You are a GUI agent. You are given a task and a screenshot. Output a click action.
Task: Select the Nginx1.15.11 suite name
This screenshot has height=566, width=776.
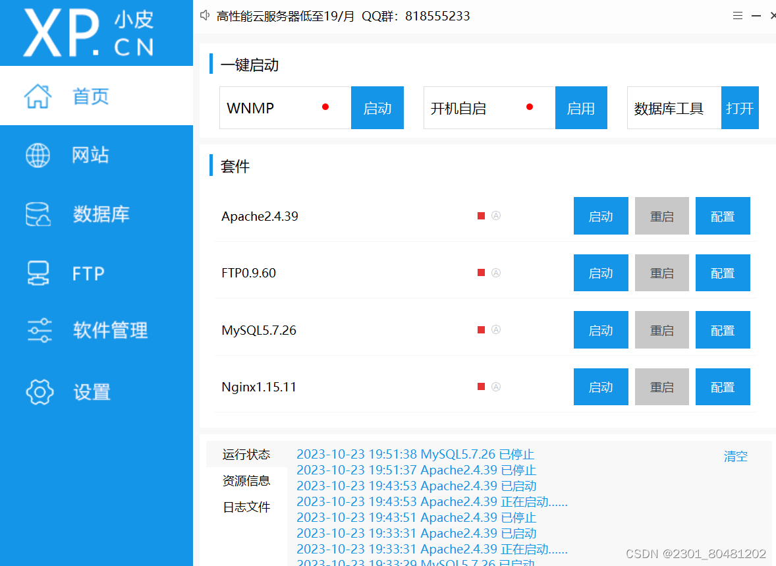pos(259,387)
